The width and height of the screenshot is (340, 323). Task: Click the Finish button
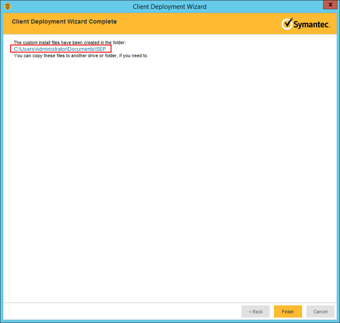coord(288,312)
